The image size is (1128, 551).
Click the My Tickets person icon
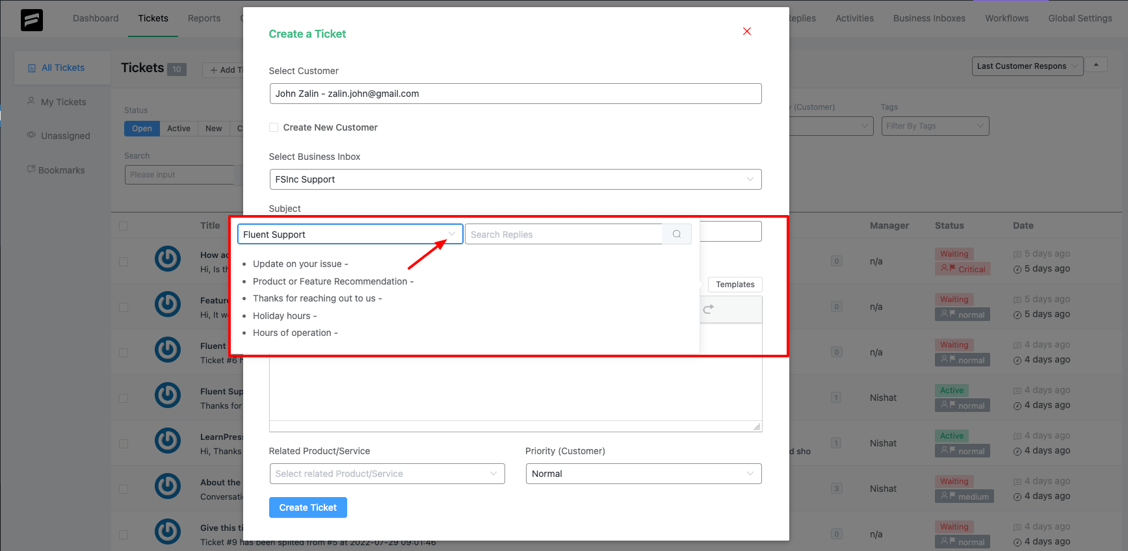tap(31, 101)
